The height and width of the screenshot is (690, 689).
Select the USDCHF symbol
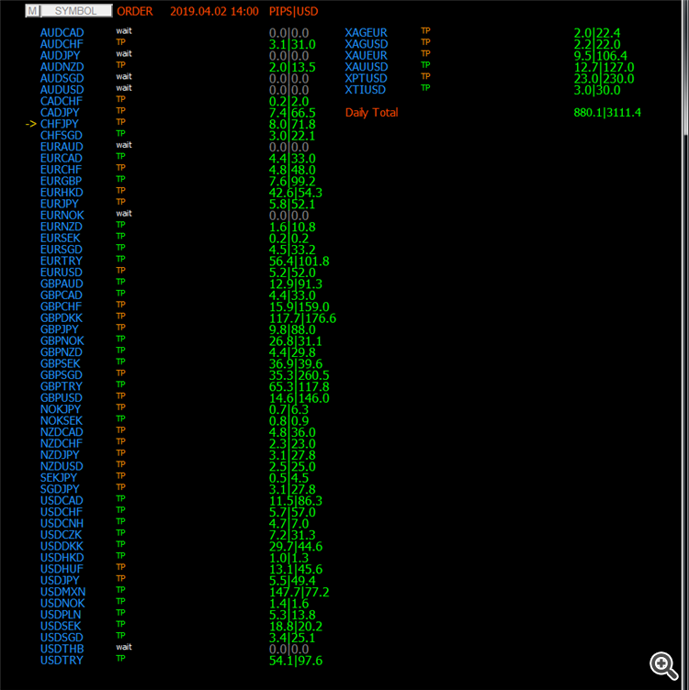click(x=62, y=512)
